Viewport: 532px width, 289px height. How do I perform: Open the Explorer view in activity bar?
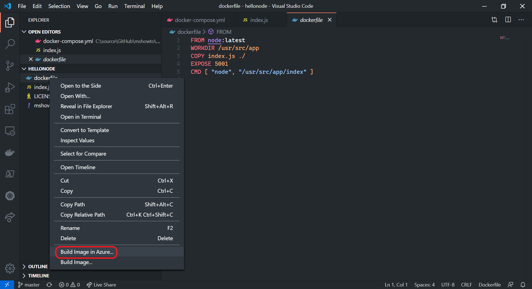(x=10, y=23)
